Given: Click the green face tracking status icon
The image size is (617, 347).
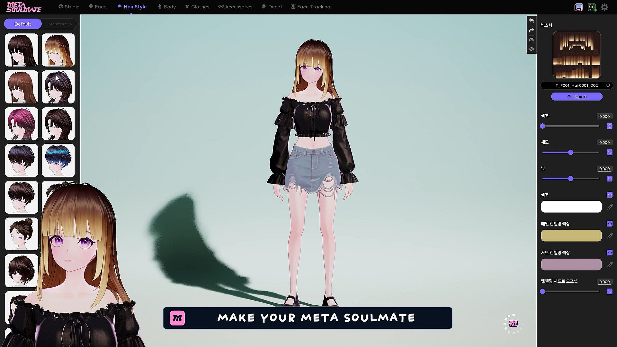Looking at the screenshot, I should (x=592, y=7).
